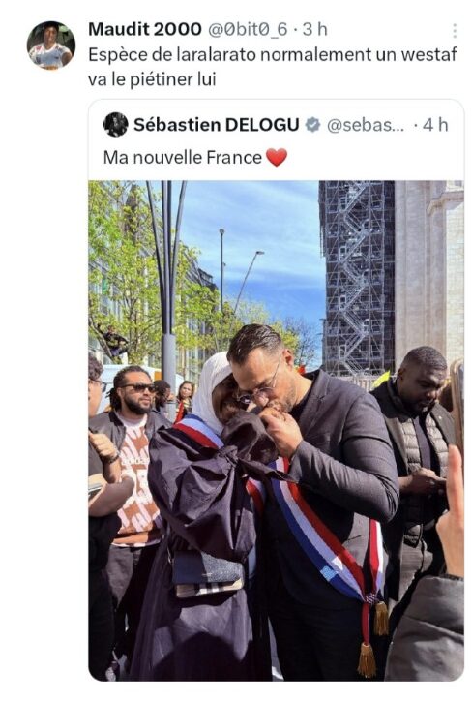
Task: Click the line 'va le piétiner lui'
Action: point(152,79)
